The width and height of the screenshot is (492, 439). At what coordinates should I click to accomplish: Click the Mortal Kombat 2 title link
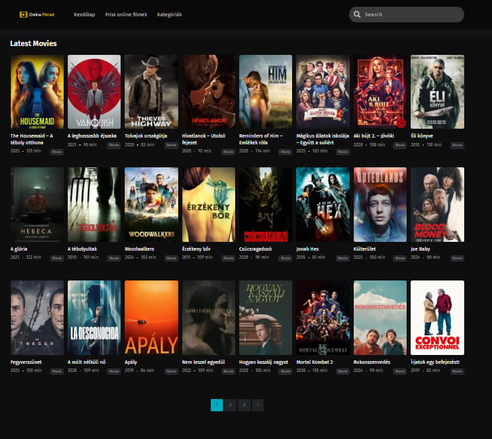click(x=314, y=362)
